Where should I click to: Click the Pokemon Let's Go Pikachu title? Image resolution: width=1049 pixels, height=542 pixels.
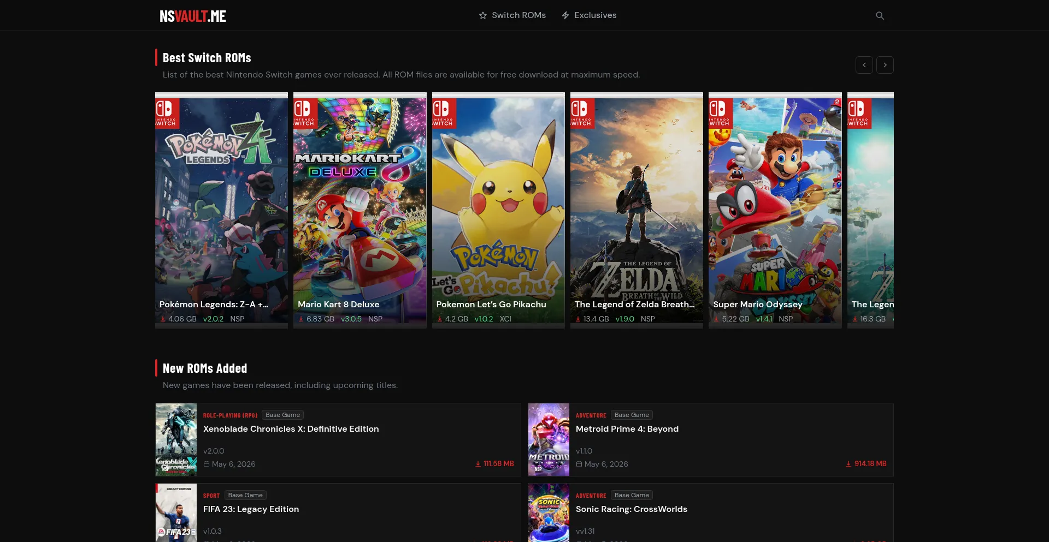(x=491, y=305)
